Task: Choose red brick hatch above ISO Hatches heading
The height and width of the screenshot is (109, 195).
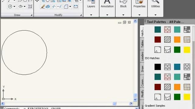Action: pos(167,30)
